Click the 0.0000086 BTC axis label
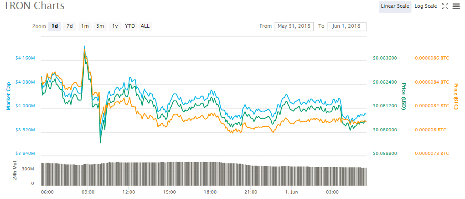 [432, 58]
